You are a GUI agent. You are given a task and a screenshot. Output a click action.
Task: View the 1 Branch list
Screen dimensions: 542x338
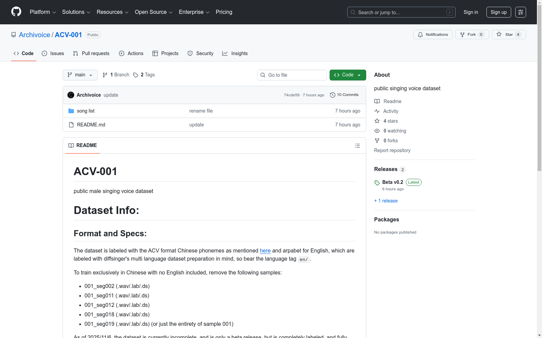coord(116,75)
